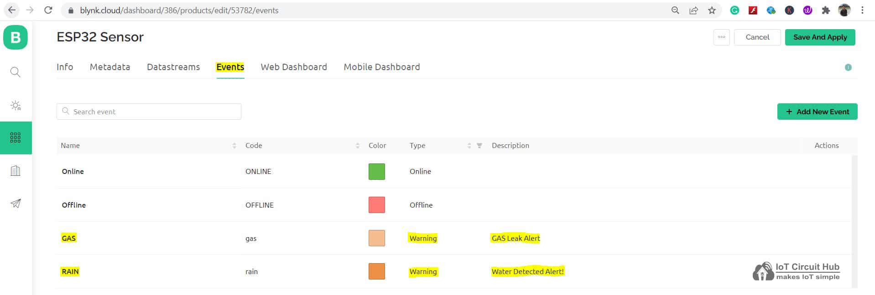Click the orange RAIN event color swatch

coord(376,271)
